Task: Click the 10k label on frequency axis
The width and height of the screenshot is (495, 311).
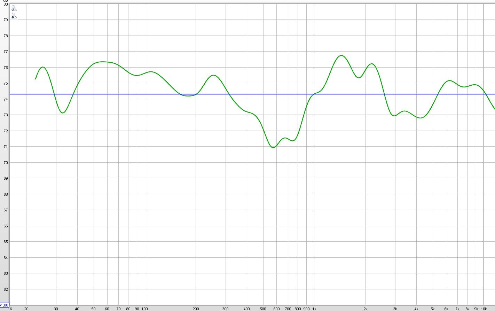Action: [484, 309]
